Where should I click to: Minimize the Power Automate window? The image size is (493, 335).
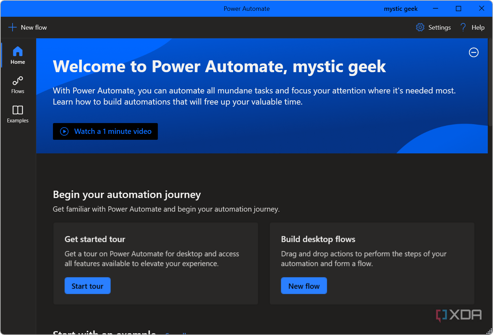pyautogui.click(x=436, y=9)
